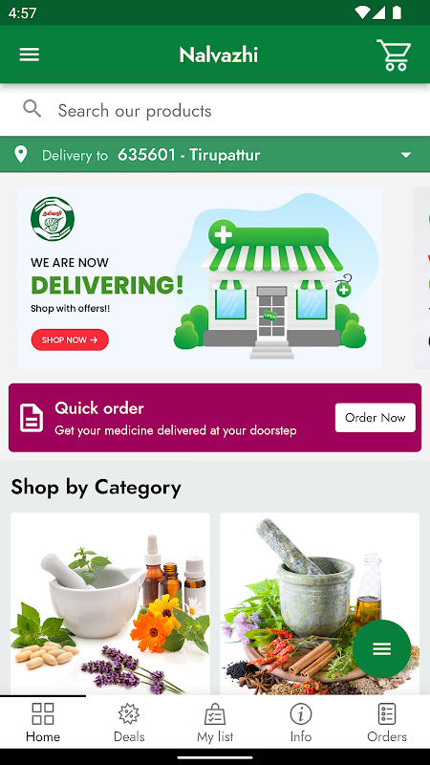Switch to the Deals tab
This screenshot has height=765, width=430.
[129, 723]
